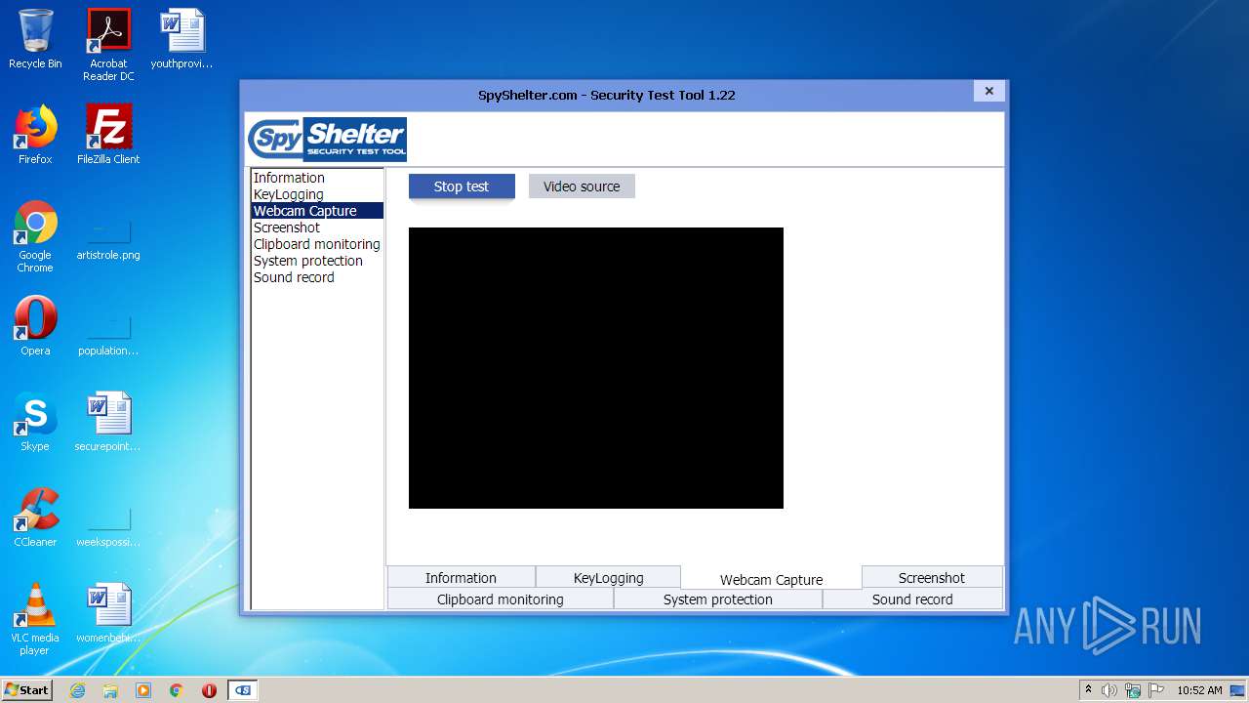The height and width of the screenshot is (703, 1249).
Task: Select System protection in left list
Action: [x=317, y=261]
